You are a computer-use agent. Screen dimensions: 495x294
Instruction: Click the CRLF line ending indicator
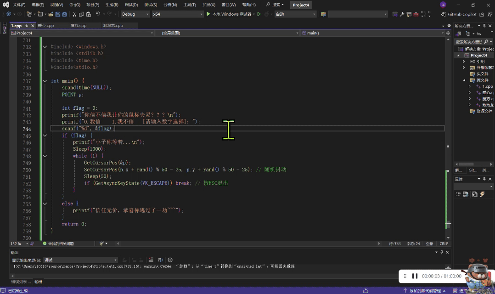[444, 243]
